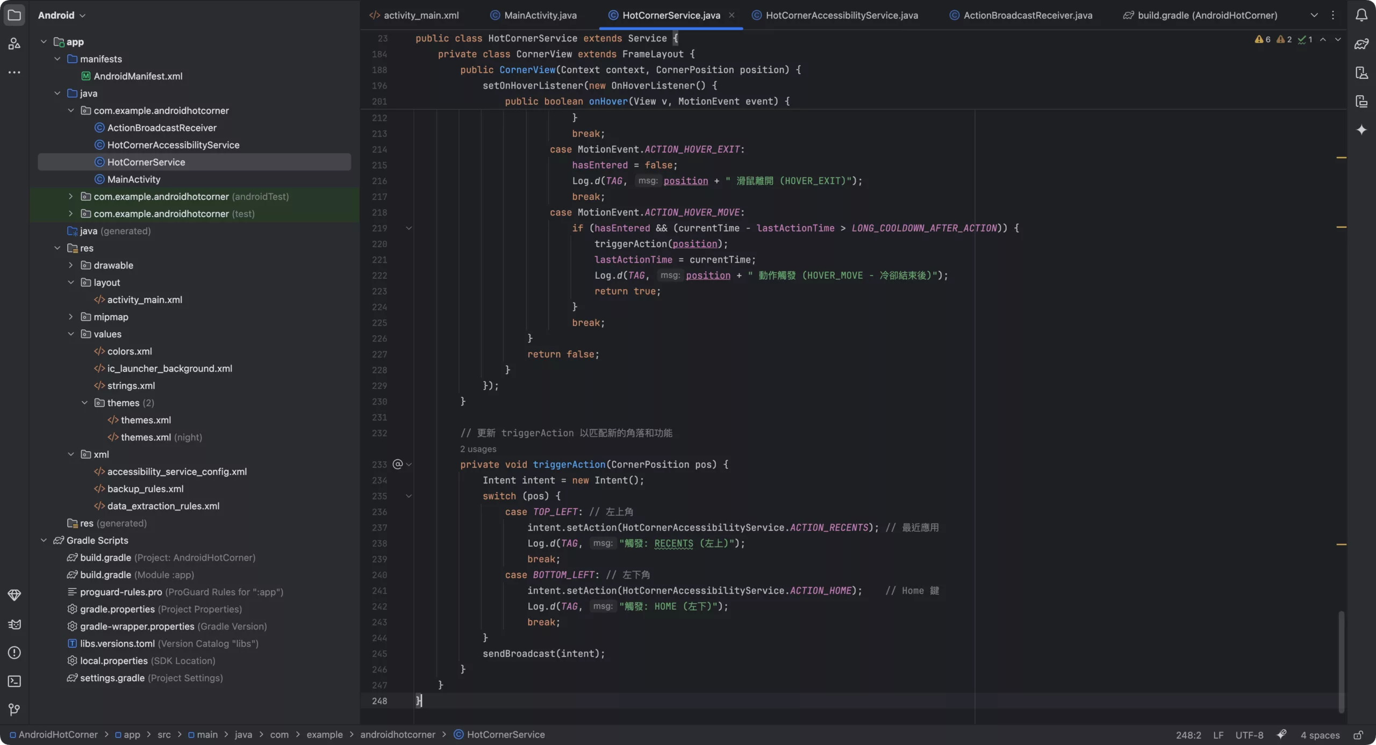Switch to activity_main.xml tab
Viewport: 1376px width, 745px height.
click(x=414, y=15)
